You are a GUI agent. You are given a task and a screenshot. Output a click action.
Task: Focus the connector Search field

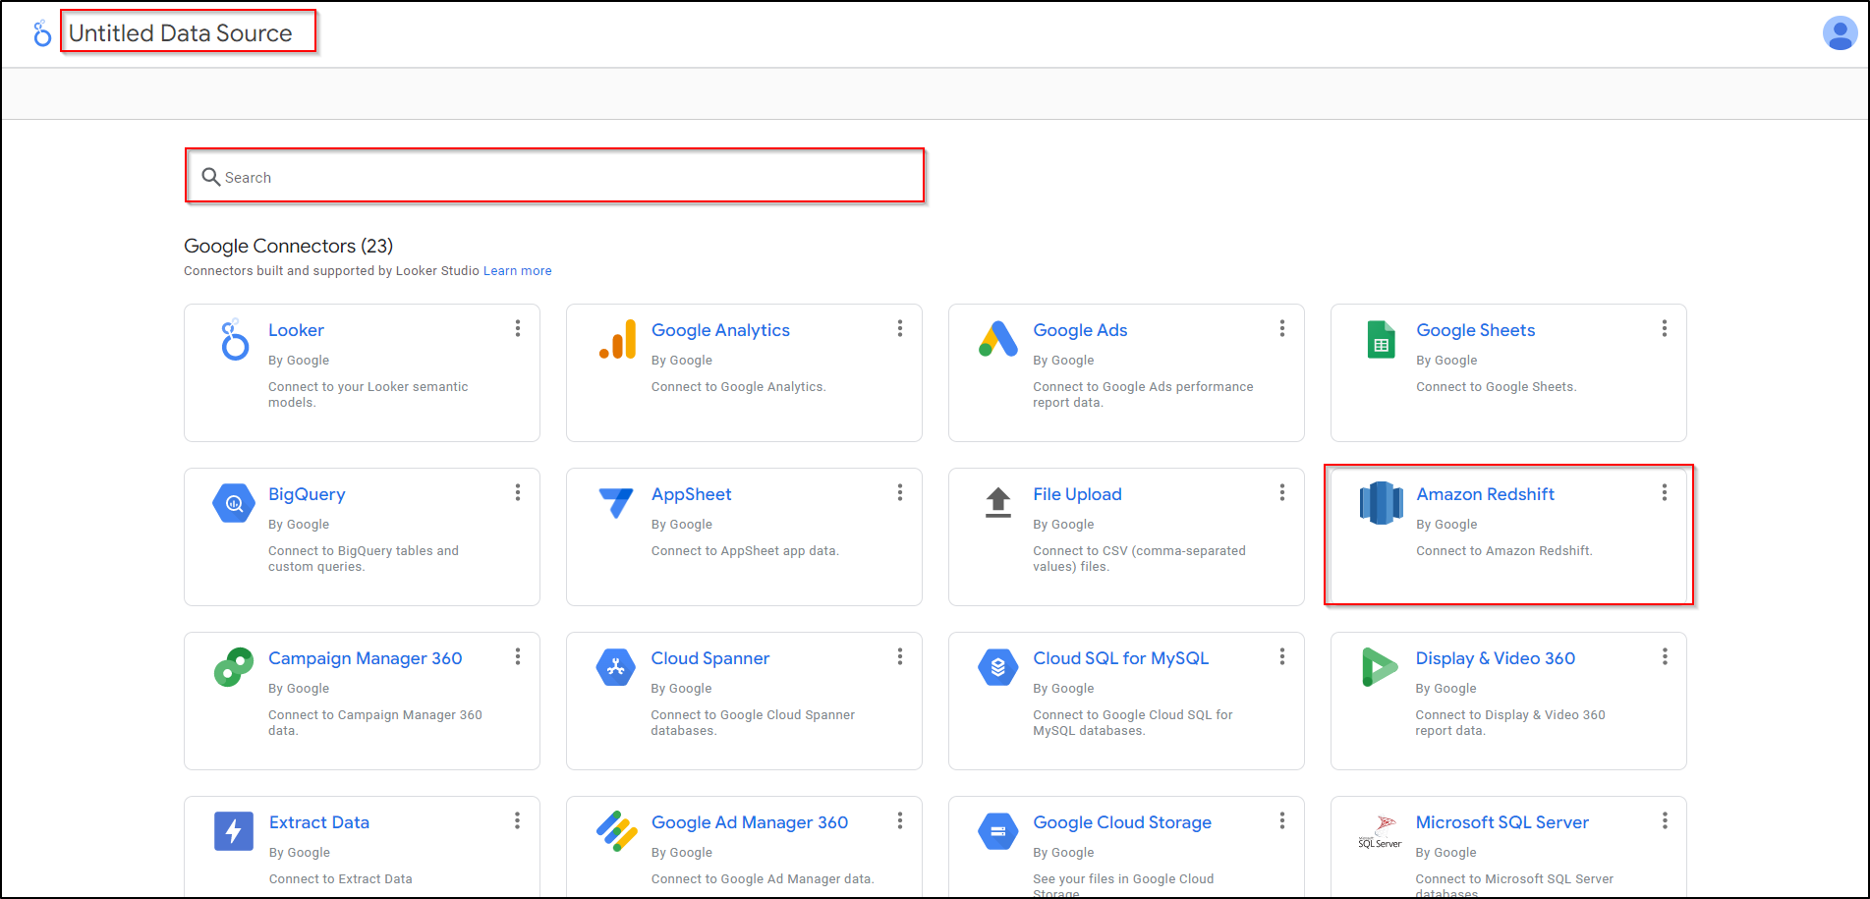tap(555, 176)
